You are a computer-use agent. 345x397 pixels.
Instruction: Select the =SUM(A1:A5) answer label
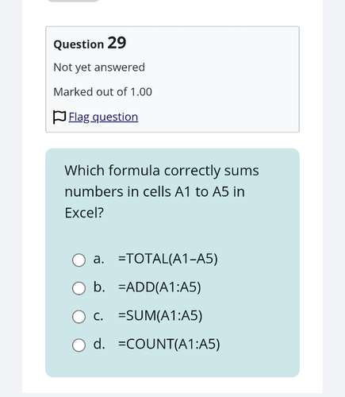pos(160,315)
